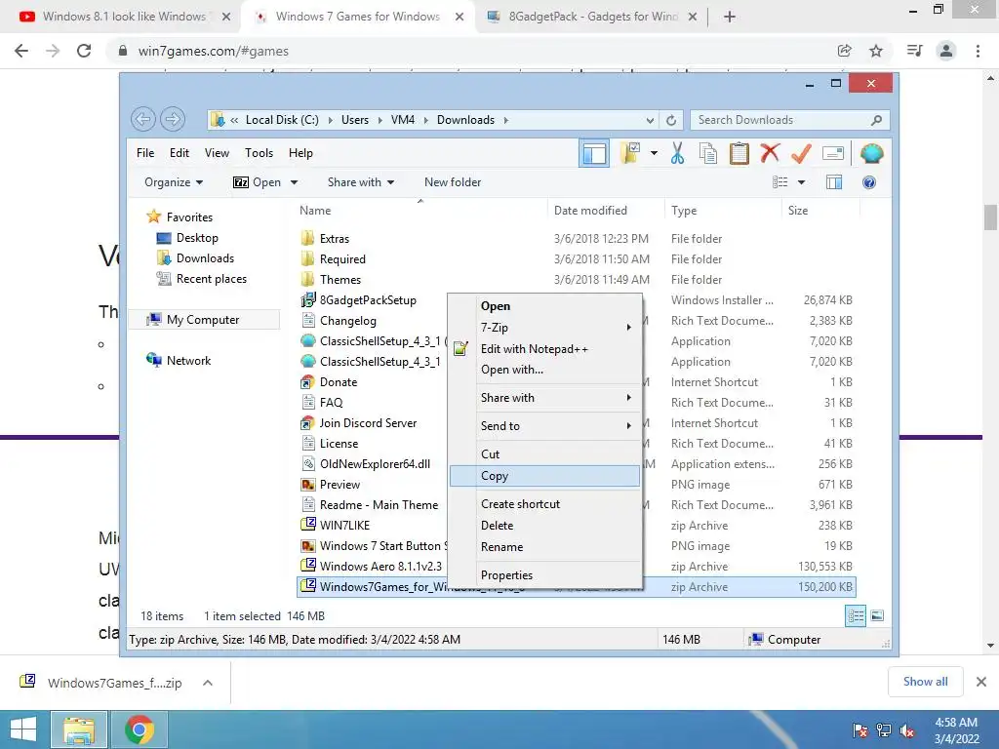
Task: Open download item options chevron
Action: [208, 683]
